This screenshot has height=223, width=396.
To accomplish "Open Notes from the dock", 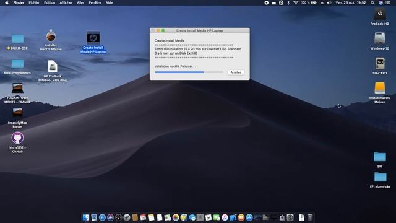I will [151, 217].
